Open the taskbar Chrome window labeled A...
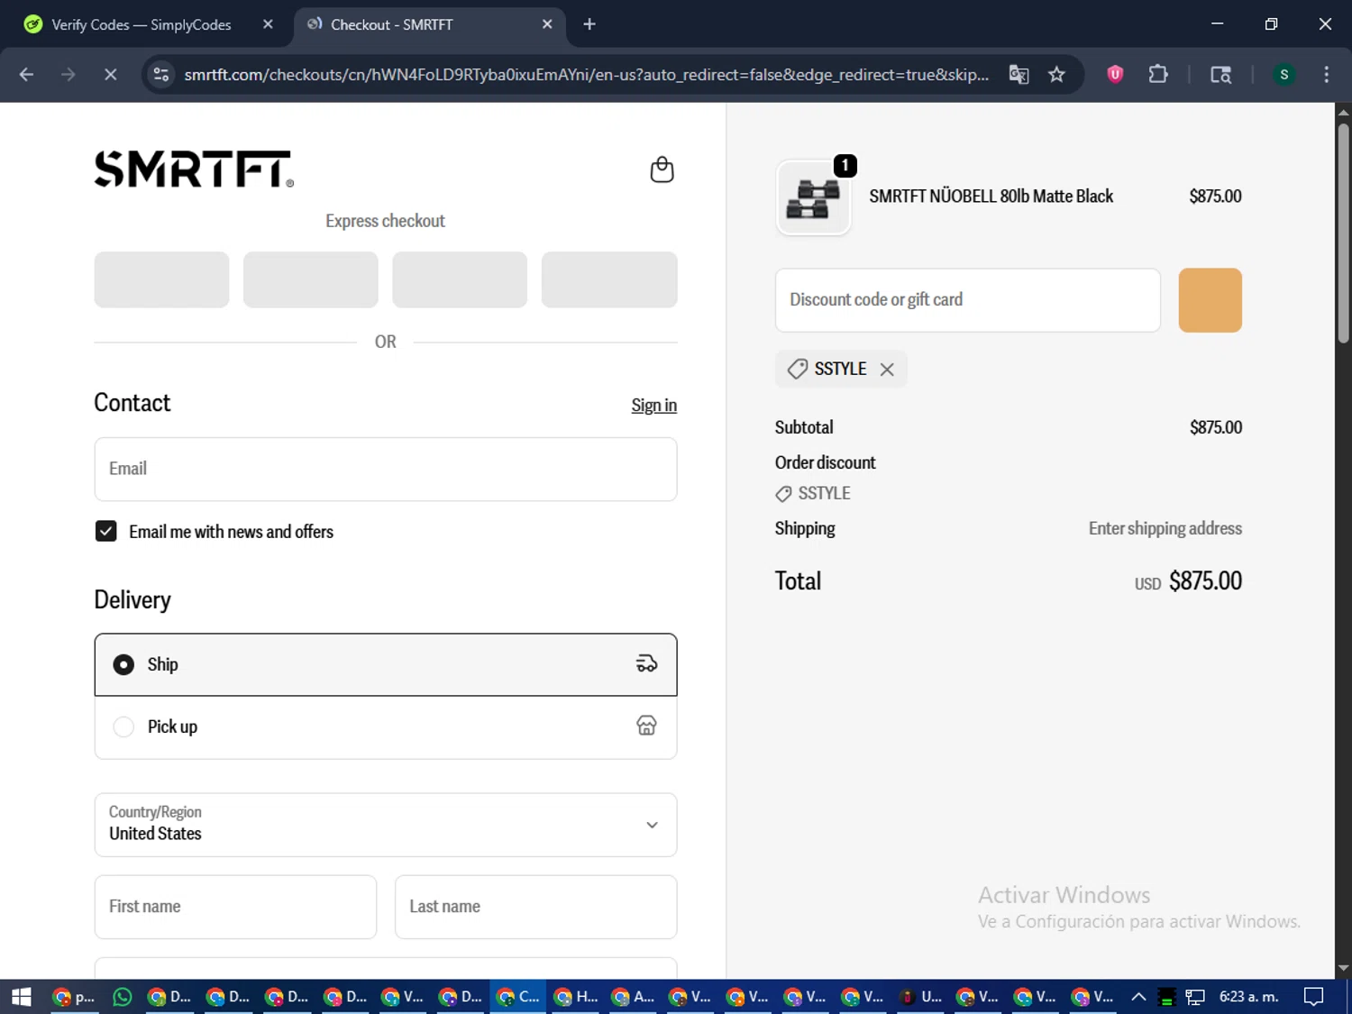The width and height of the screenshot is (1352, 1014). [x=634, y=997]
